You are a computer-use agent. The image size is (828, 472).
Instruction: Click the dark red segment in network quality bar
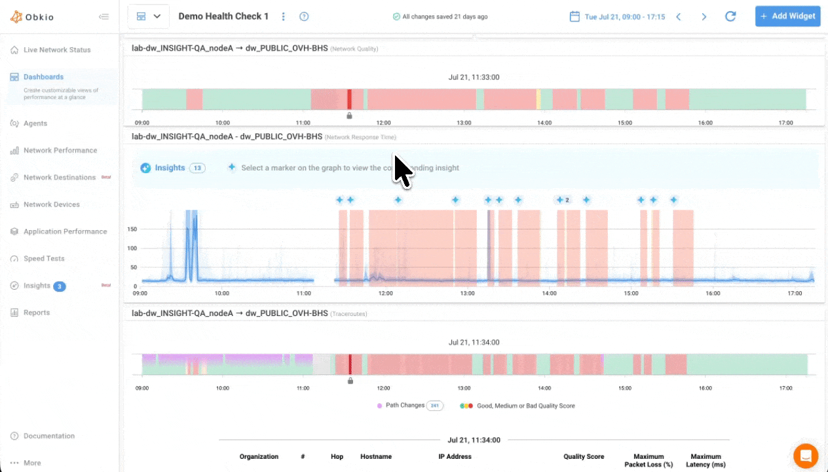349,99
